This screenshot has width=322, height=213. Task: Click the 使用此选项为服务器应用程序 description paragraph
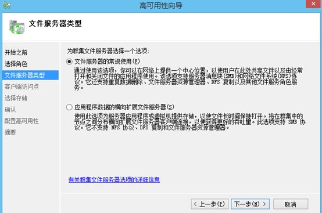coord(189,122)
